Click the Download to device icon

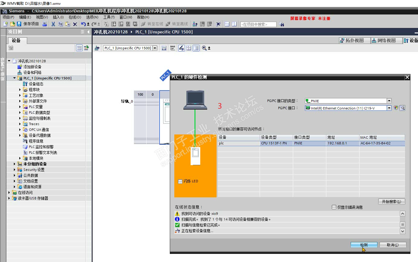114,24
